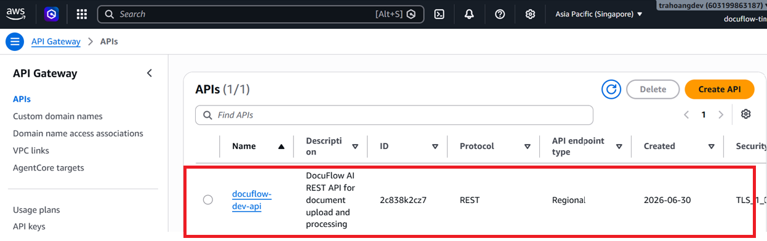Image resolution: width=767 pixels, height=241 pixels.
Task: Select the docuflow-dev-api radio button
Action: click(208, 200)
